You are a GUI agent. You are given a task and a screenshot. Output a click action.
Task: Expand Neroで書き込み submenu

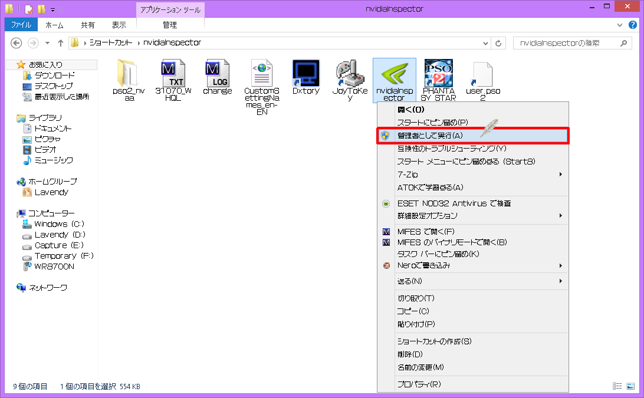click(x=561, y=266)
